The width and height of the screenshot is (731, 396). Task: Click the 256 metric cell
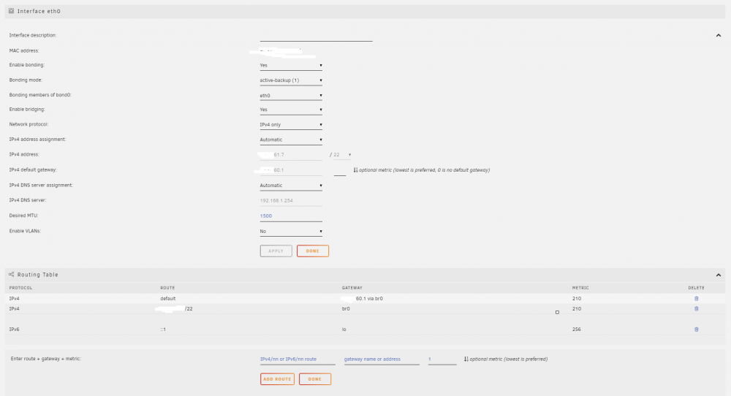coord(577,330)
